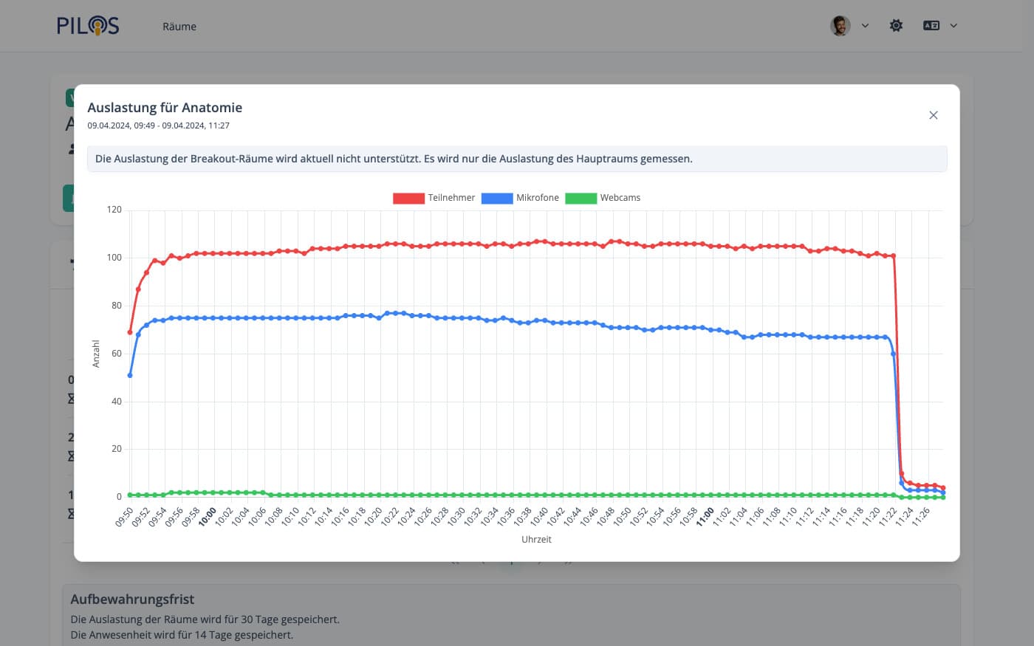Click the language selection icon
This screenshot has width=1034, height=646.
(x=931, y=26)
